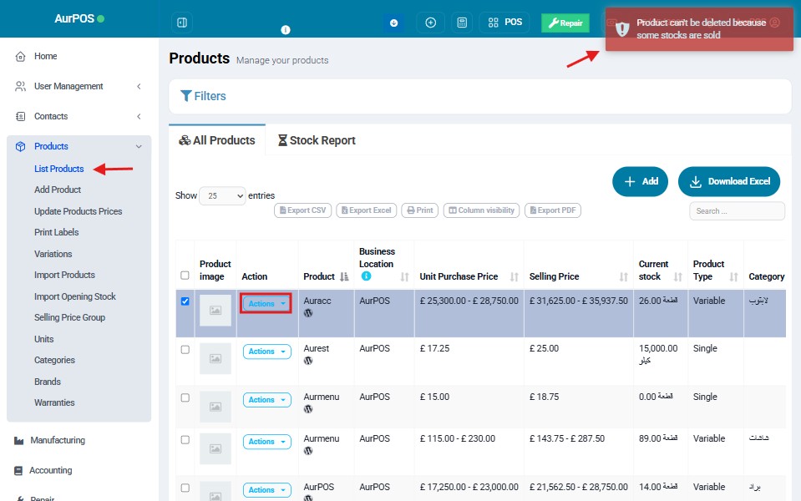Open Warranties in the Products submenu

(x=54, y=402)
